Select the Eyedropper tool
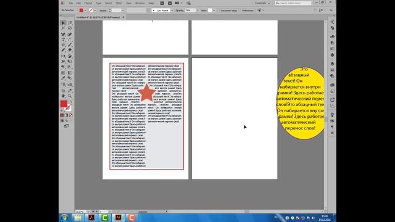This screenshot has height=222, width=395. pyautogui.click(x=63, y=78)
